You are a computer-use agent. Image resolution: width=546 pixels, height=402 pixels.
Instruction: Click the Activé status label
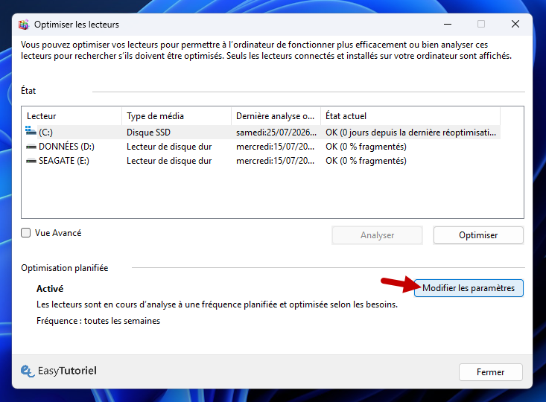pos(50,289)
